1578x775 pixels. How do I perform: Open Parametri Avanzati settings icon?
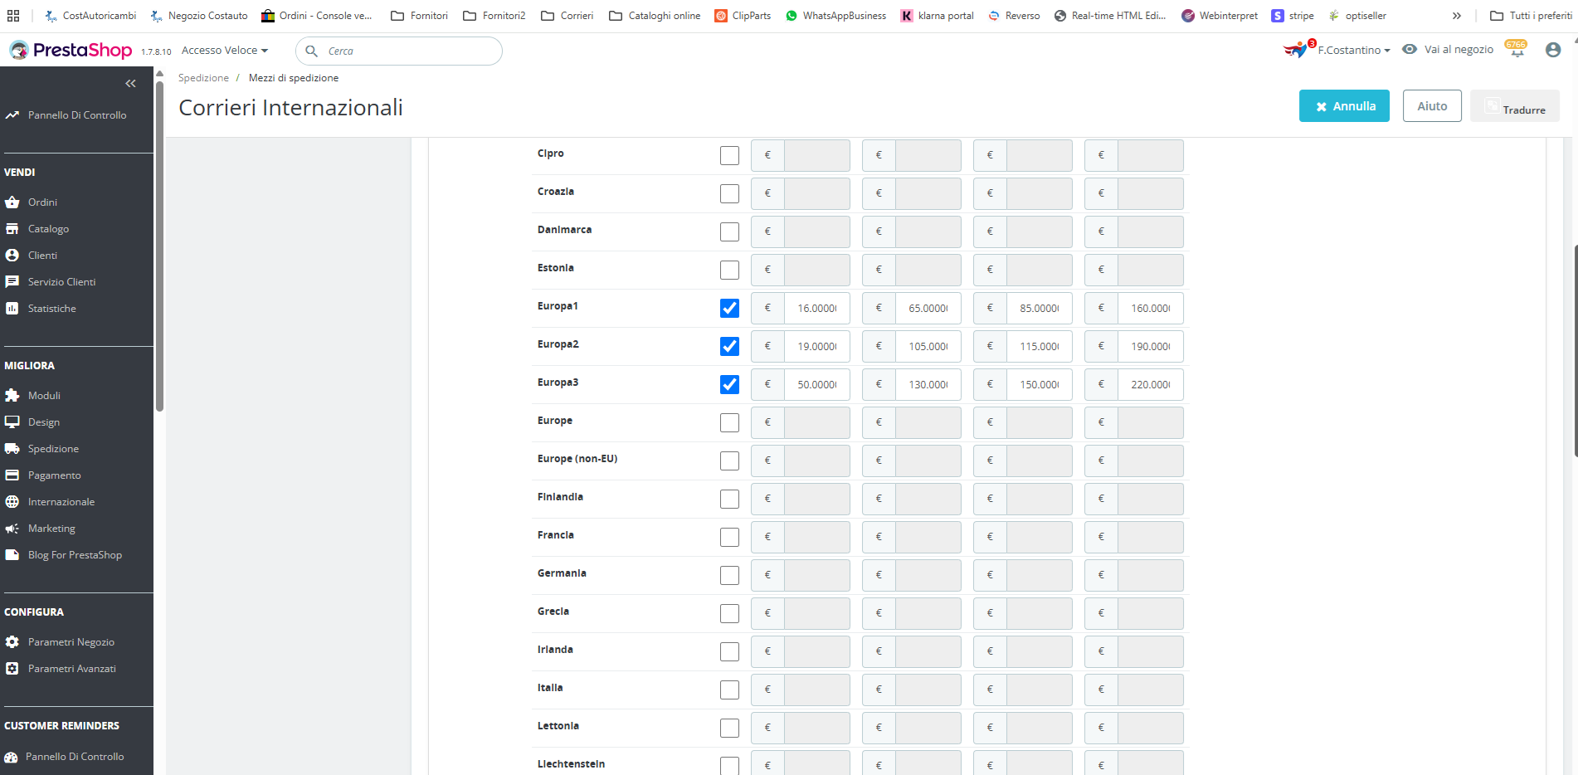pos(12,669)
